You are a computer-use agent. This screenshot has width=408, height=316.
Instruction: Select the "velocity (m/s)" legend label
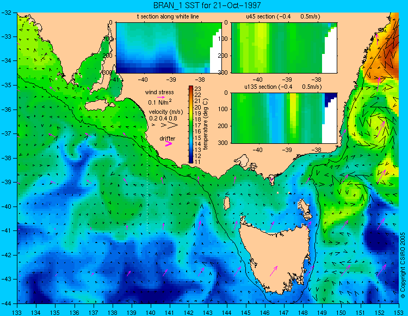tap(166, 112)
